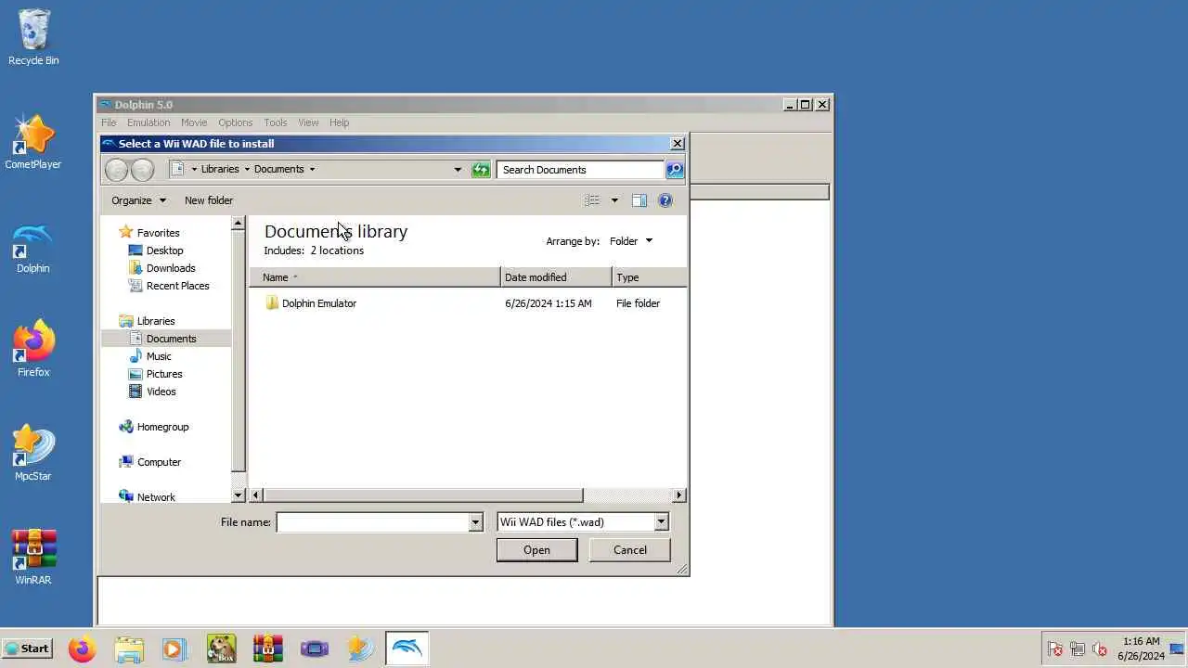Open the View menu

click(x=308, y=122)
